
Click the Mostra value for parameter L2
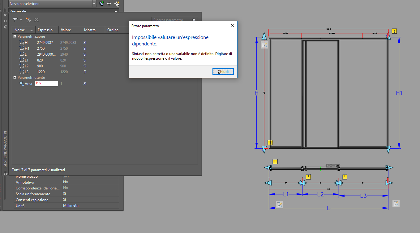pyautogui.click(x=84, y=66)
